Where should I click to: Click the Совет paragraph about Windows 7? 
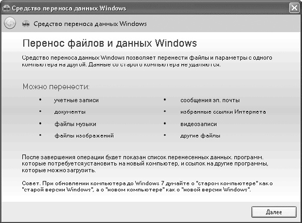[147, 186]
